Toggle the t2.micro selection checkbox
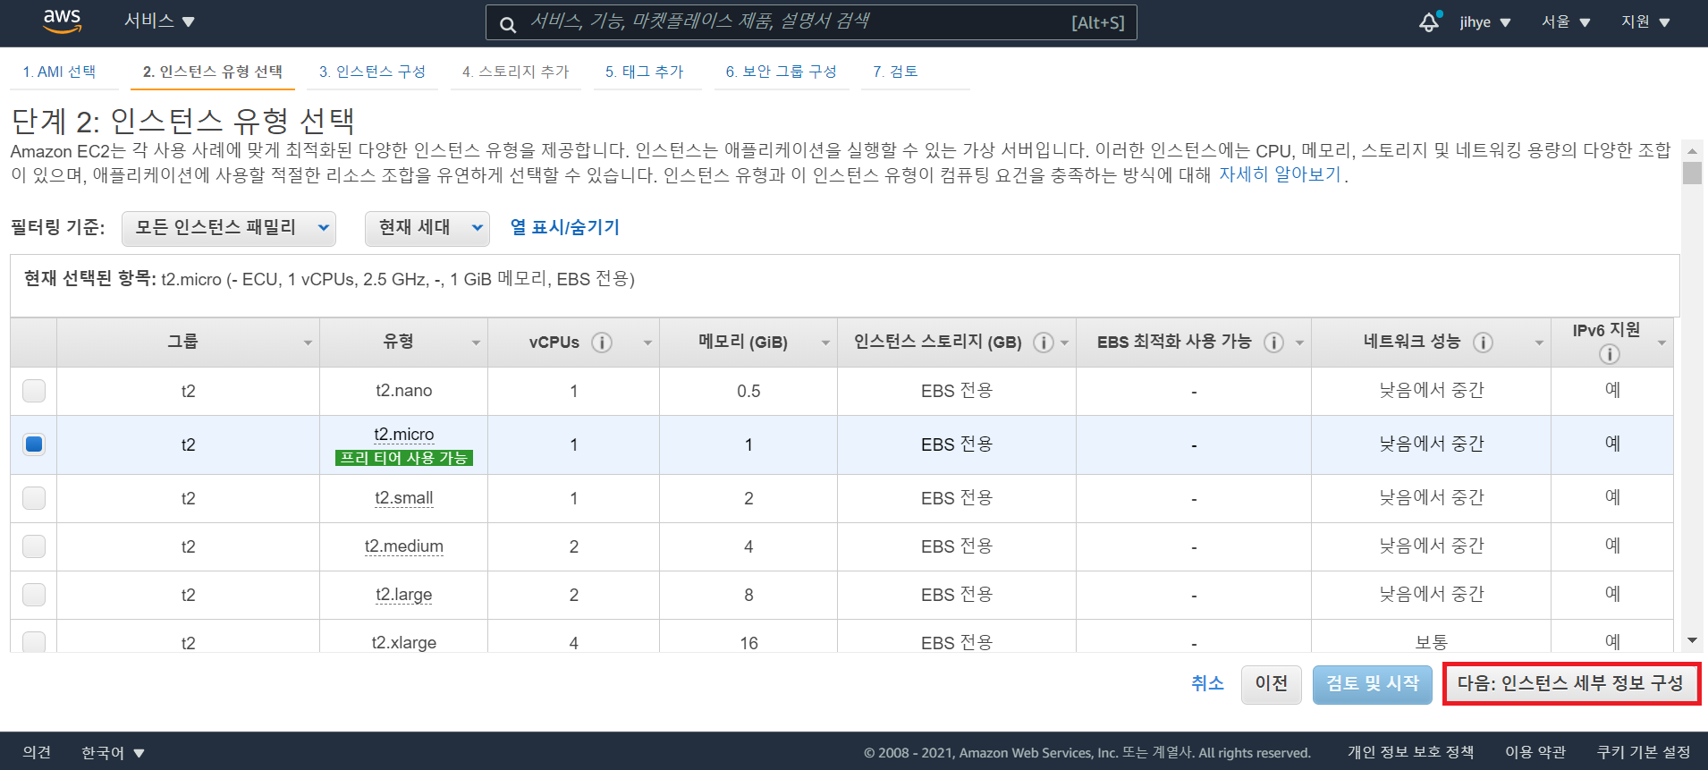This screenshot has height=770, width=1708. (34, 444)
